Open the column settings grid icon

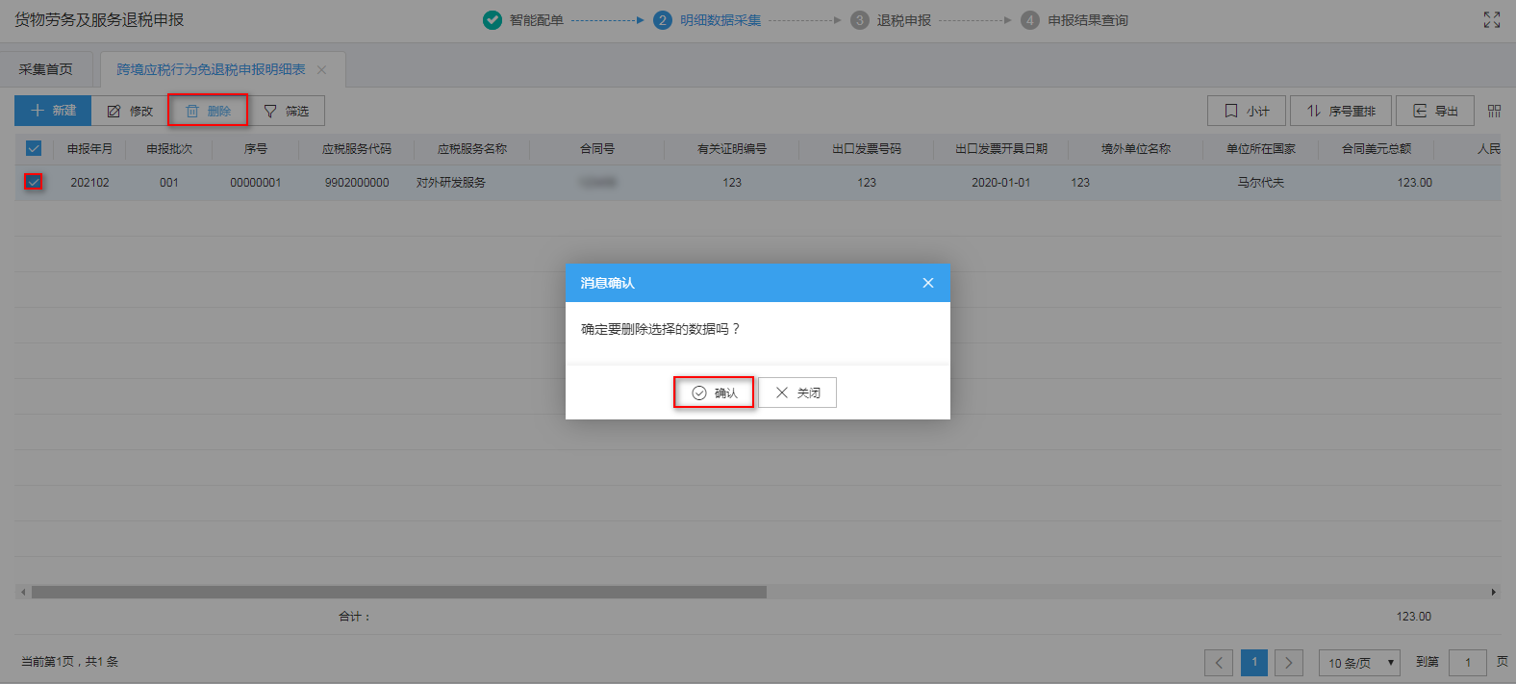coord(1494,111)
